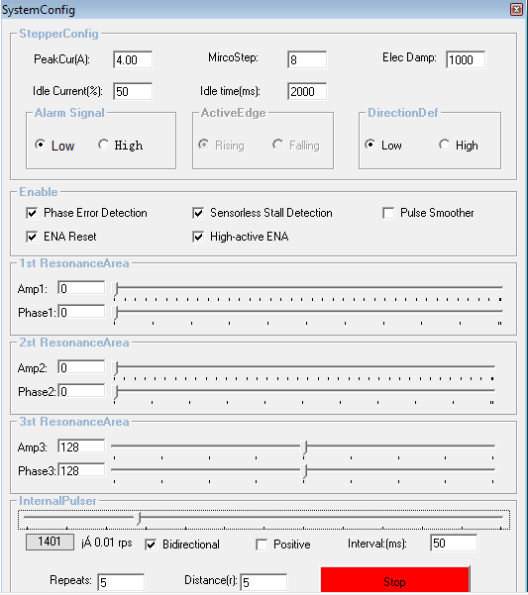Click the red Stop button
The width and height of the screenshot is (528, 595).
point(395,580)
